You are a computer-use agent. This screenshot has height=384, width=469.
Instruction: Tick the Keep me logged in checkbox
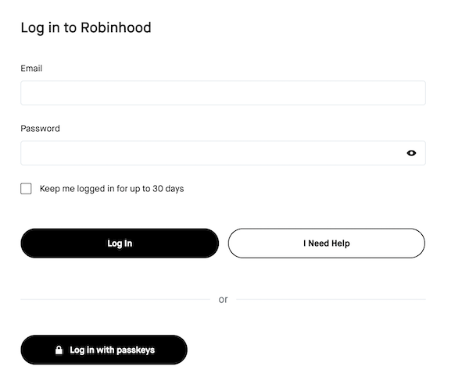click(27, 189)
